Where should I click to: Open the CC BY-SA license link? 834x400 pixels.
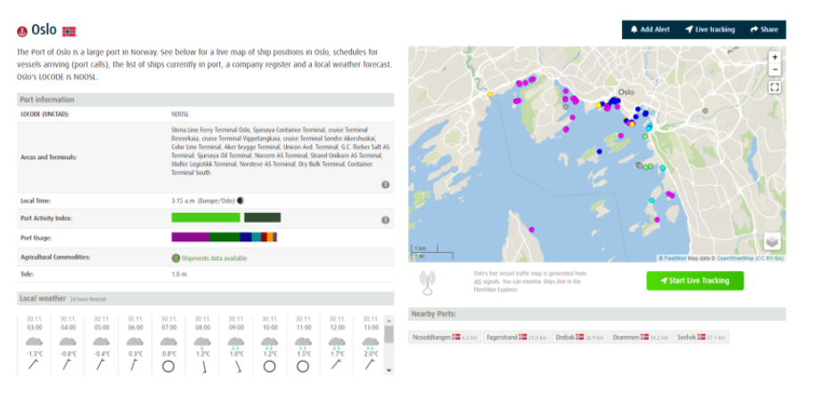pos(769,258)
